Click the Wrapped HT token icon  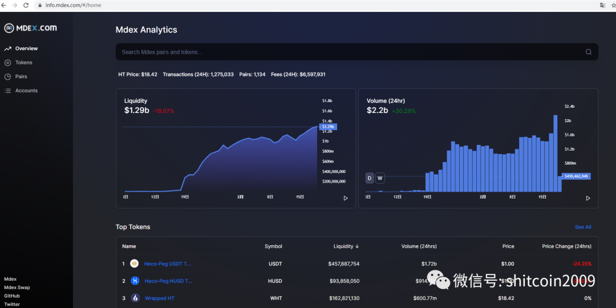tap(135, 298)
